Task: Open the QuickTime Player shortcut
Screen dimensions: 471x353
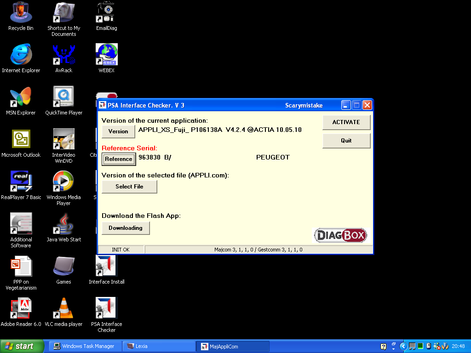Action: (63, 101)
